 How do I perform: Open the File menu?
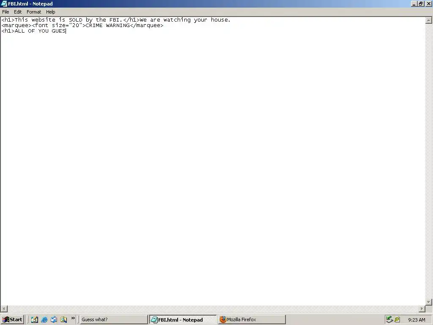(5, 12)
